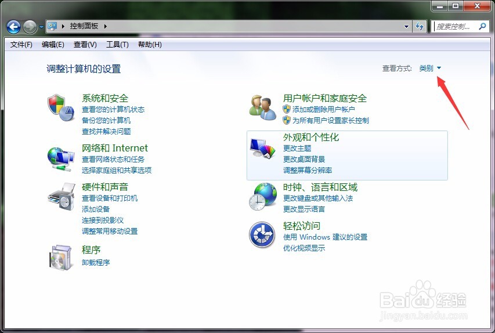Click the Network and Internet globe icon
This screenshot has width=495, height=333.
pos(61,159)
